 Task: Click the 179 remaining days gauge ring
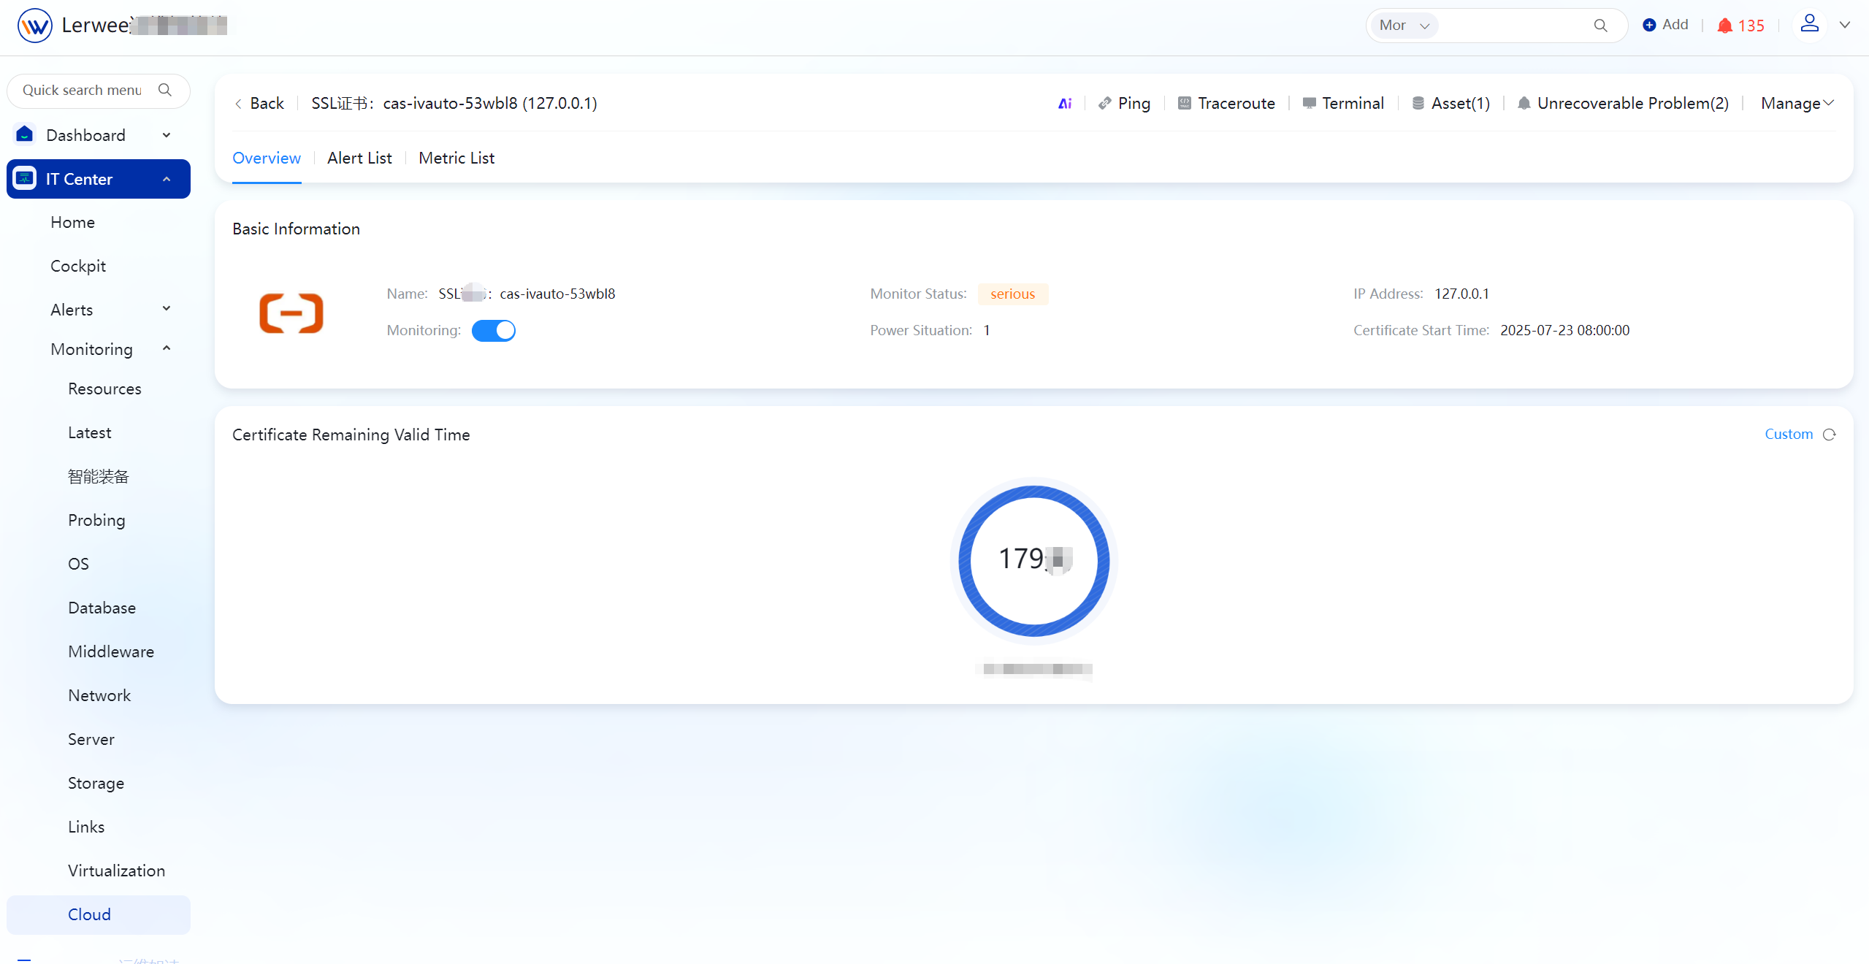click(x=1033, y=560)
